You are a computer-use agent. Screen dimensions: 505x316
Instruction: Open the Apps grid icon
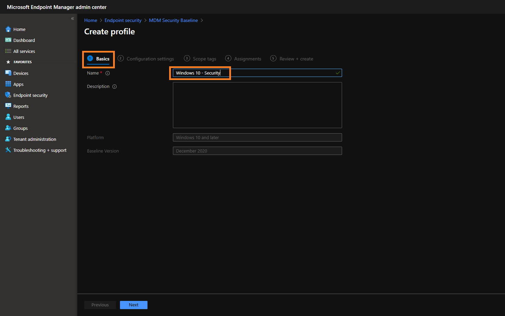[8, 84]
